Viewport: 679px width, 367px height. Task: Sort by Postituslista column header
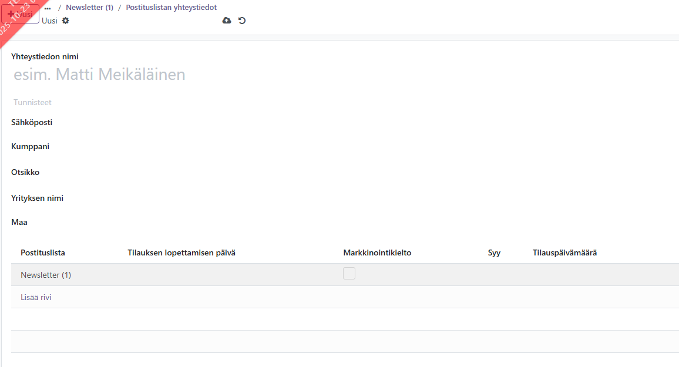43,253
